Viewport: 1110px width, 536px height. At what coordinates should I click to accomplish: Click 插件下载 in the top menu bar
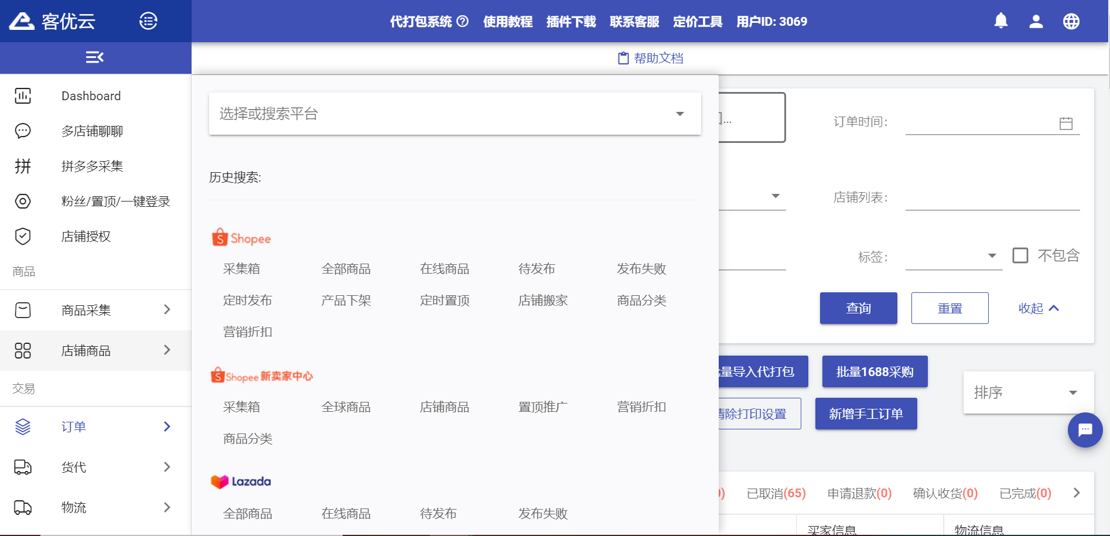pos(571,22)
